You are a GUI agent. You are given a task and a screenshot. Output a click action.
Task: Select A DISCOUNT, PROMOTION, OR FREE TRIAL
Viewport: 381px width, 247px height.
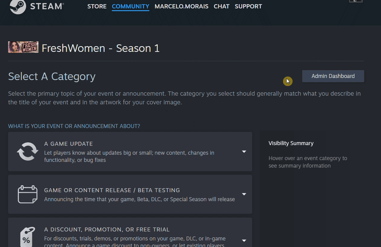(x=107, y=230)
